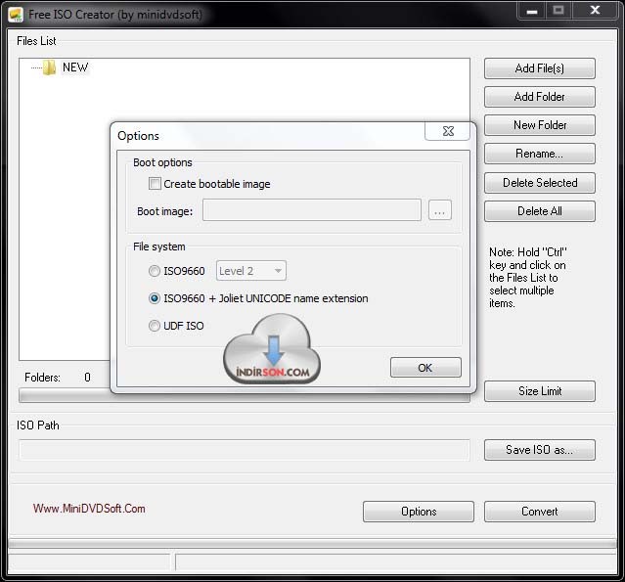
Task: Open Options from the main window
Action: coord(419,512)
